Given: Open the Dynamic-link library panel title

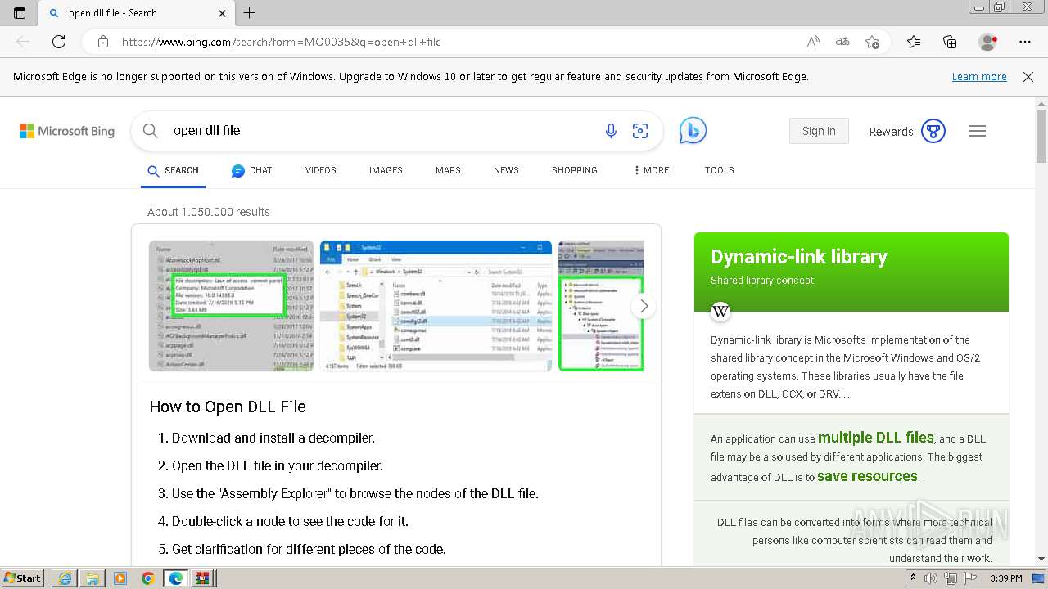Looking at the screenshot, I should (799, 257).
